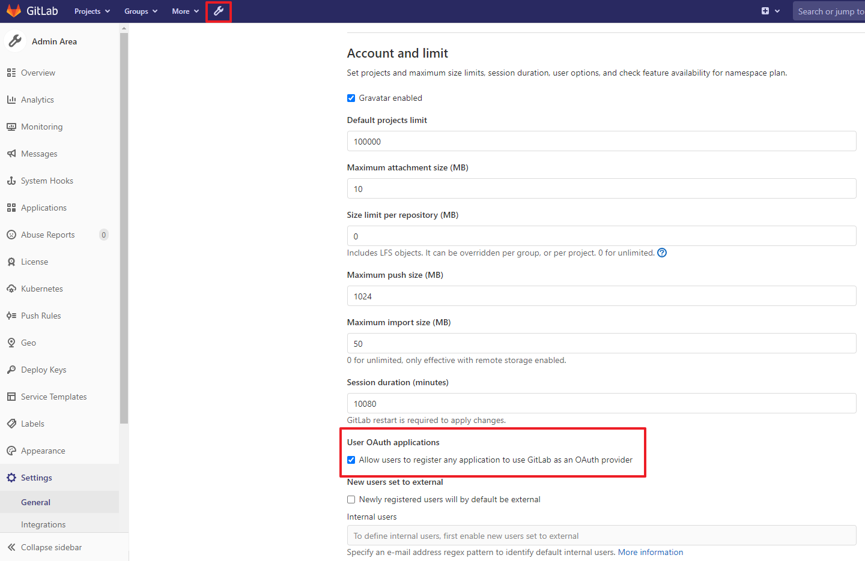Click the Internal users regex field
This screenshot has width=865, height=561.
pos(601,535)
